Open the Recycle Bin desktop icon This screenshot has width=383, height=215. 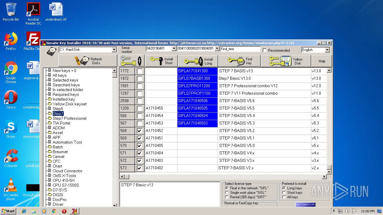11,12
